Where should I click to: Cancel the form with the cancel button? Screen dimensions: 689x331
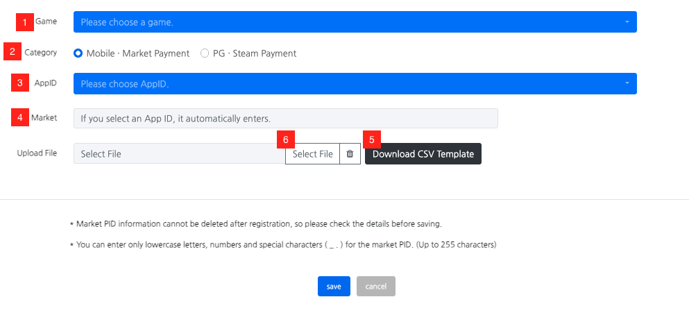375,287
